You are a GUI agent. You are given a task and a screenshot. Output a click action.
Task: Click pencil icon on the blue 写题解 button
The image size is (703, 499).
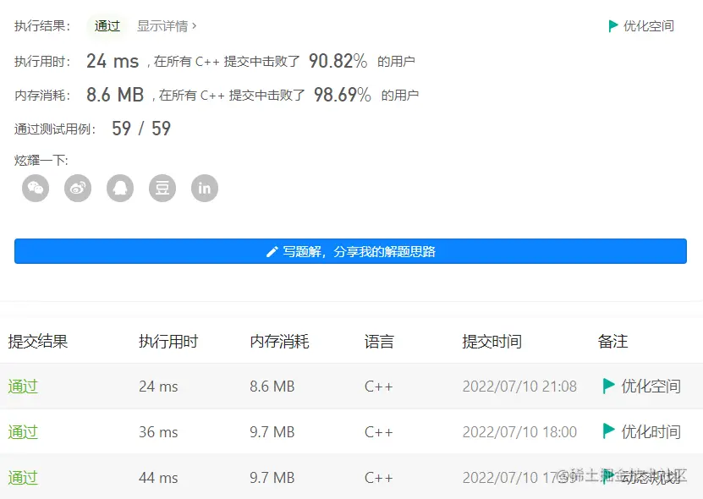(x=272, y=252)
